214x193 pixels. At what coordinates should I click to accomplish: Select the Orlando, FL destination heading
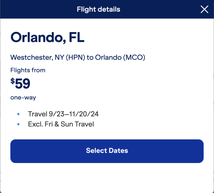(47, 38)
